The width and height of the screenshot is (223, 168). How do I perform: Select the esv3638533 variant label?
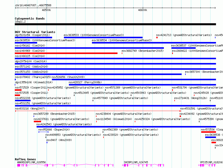[x=94, y=35]
